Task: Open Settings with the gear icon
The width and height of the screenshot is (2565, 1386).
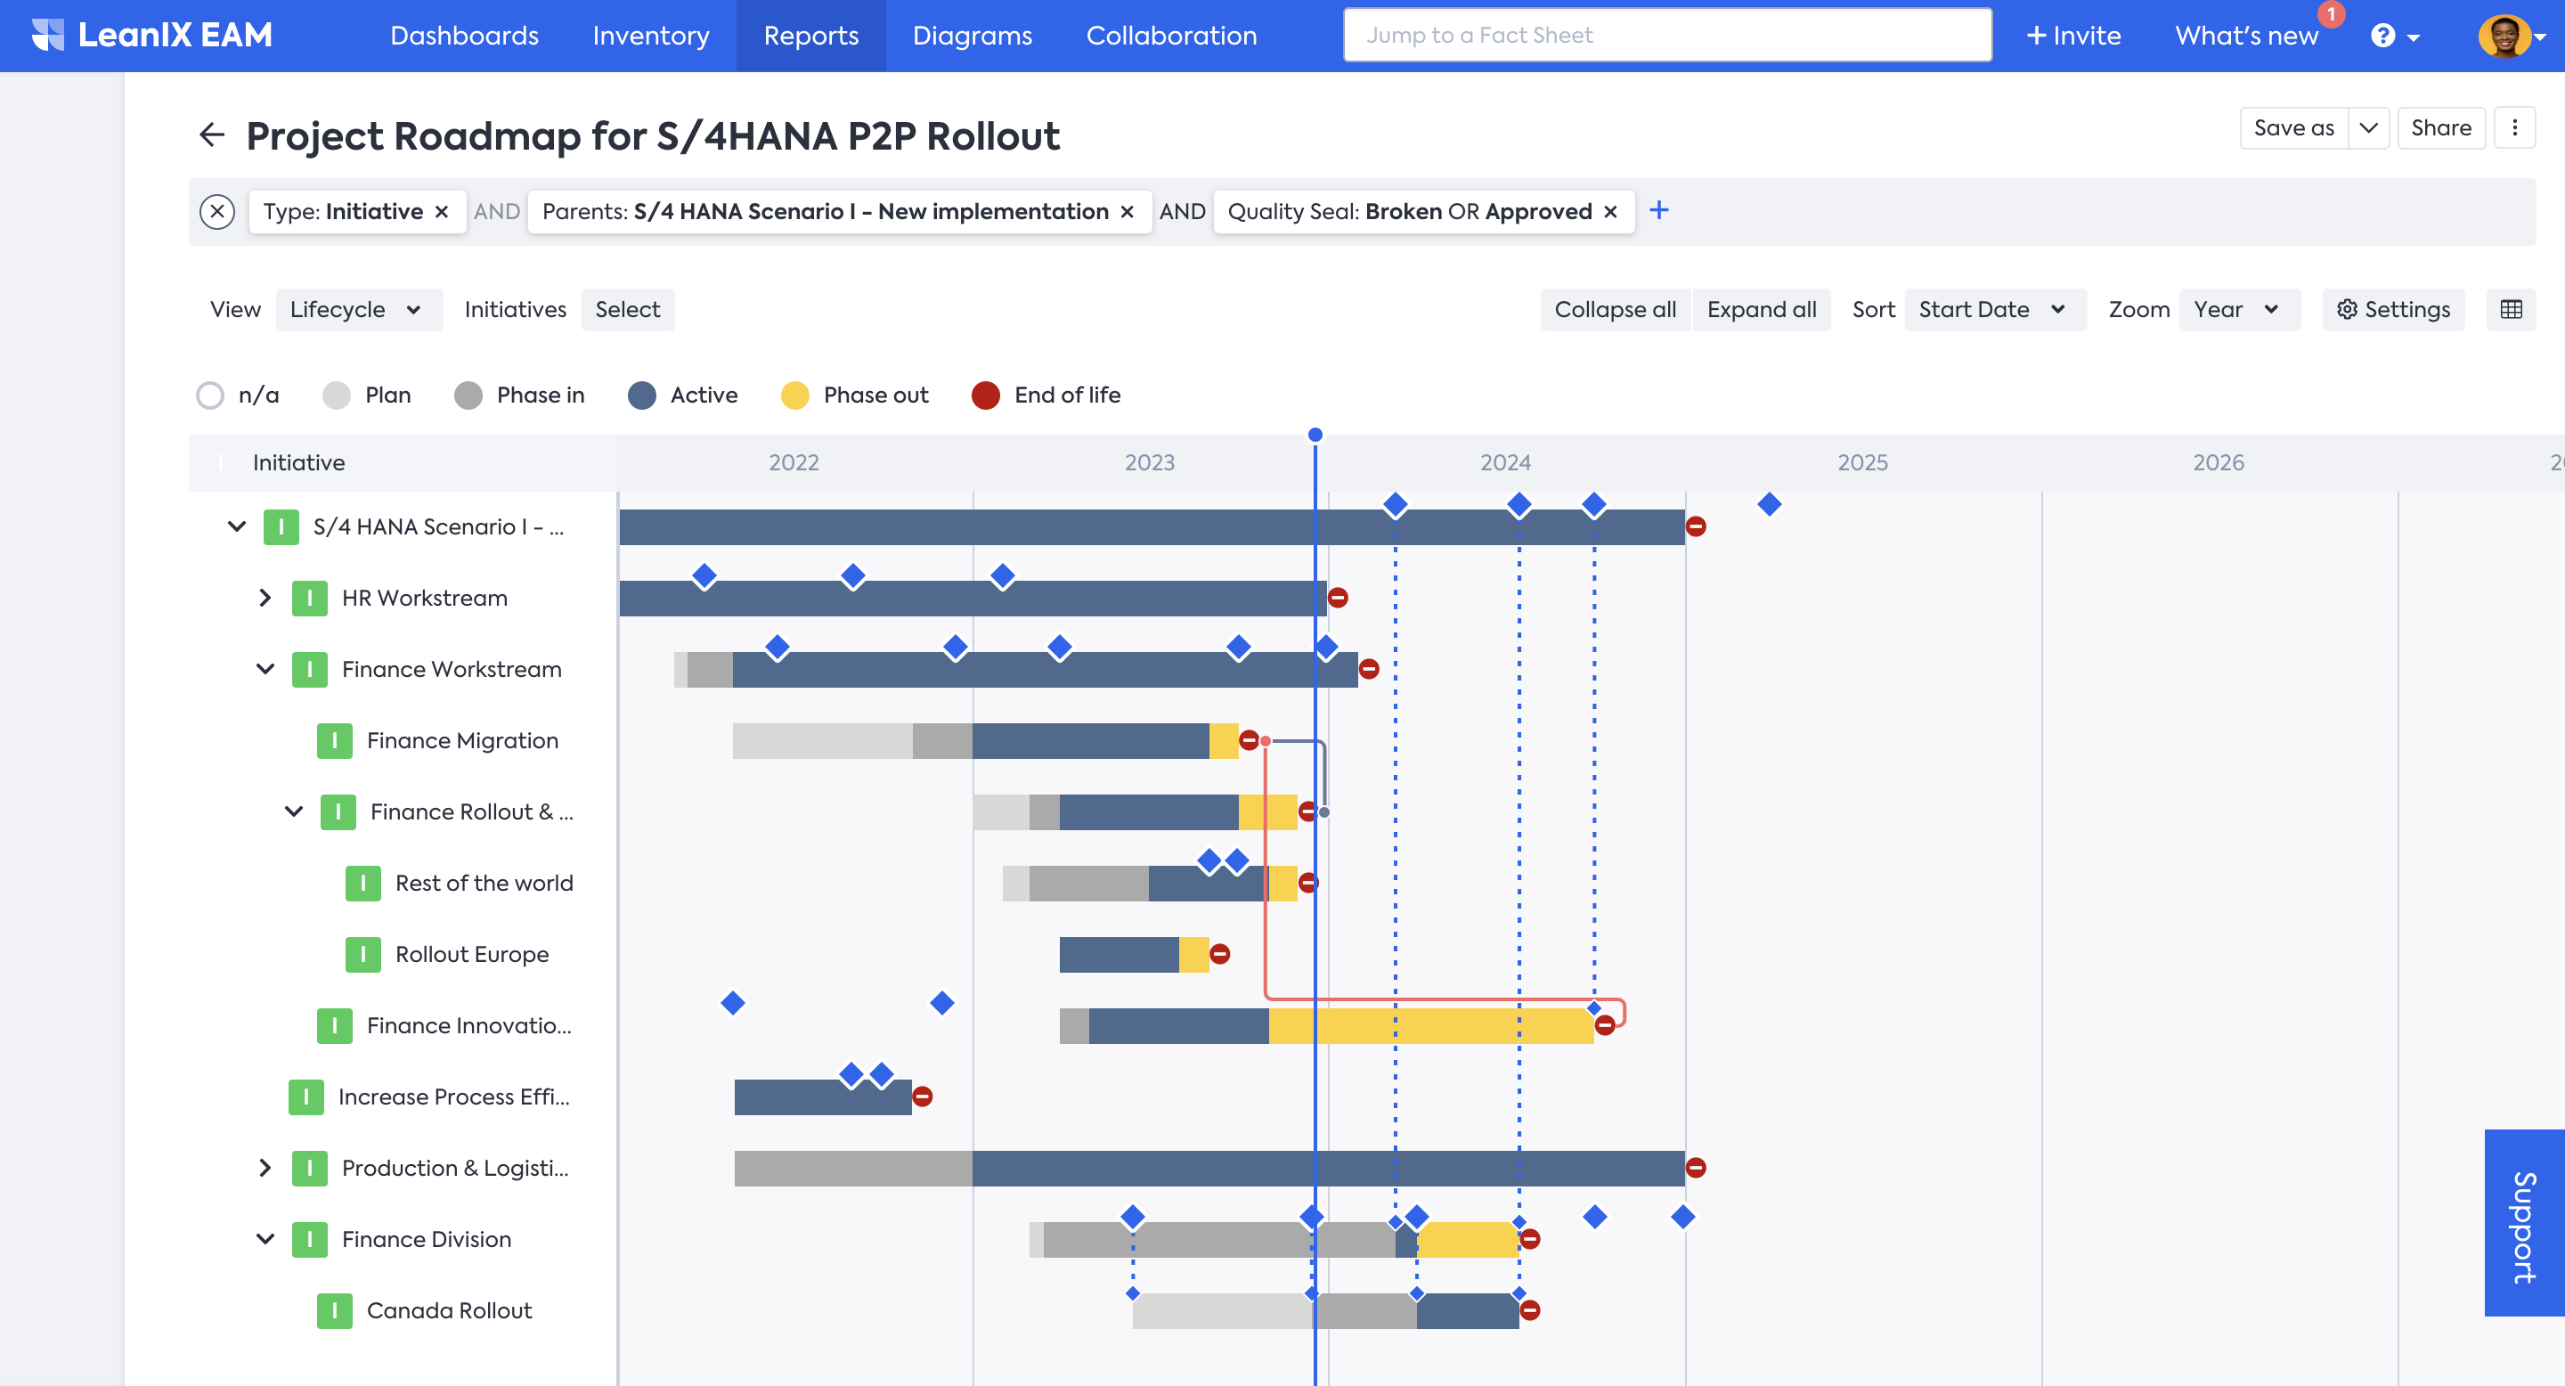Action: (x=2394, y=310)
